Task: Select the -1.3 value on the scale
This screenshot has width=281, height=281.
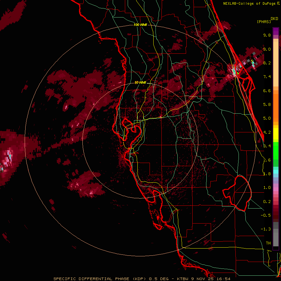Action: pos(266,229)
